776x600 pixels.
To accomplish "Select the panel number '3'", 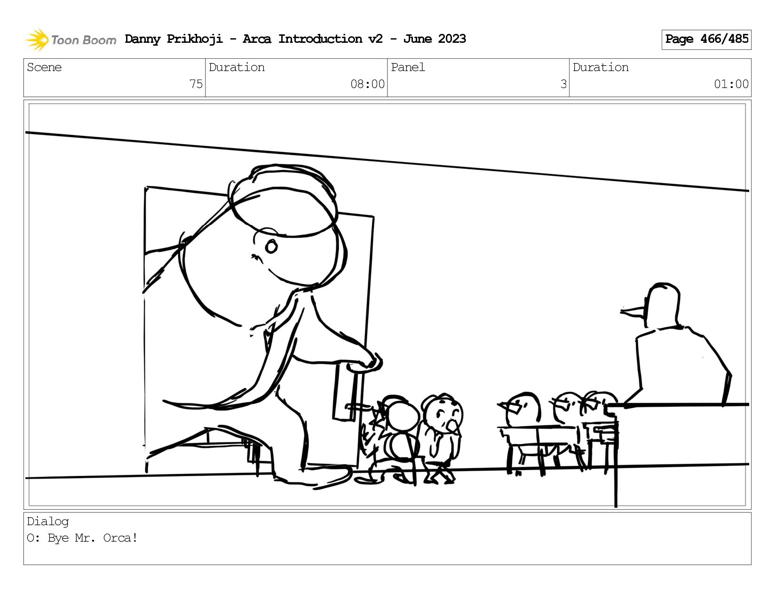I will click(x=563, y=84).
